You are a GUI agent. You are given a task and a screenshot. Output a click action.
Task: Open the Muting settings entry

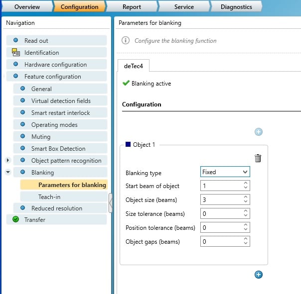pos(60,136)
